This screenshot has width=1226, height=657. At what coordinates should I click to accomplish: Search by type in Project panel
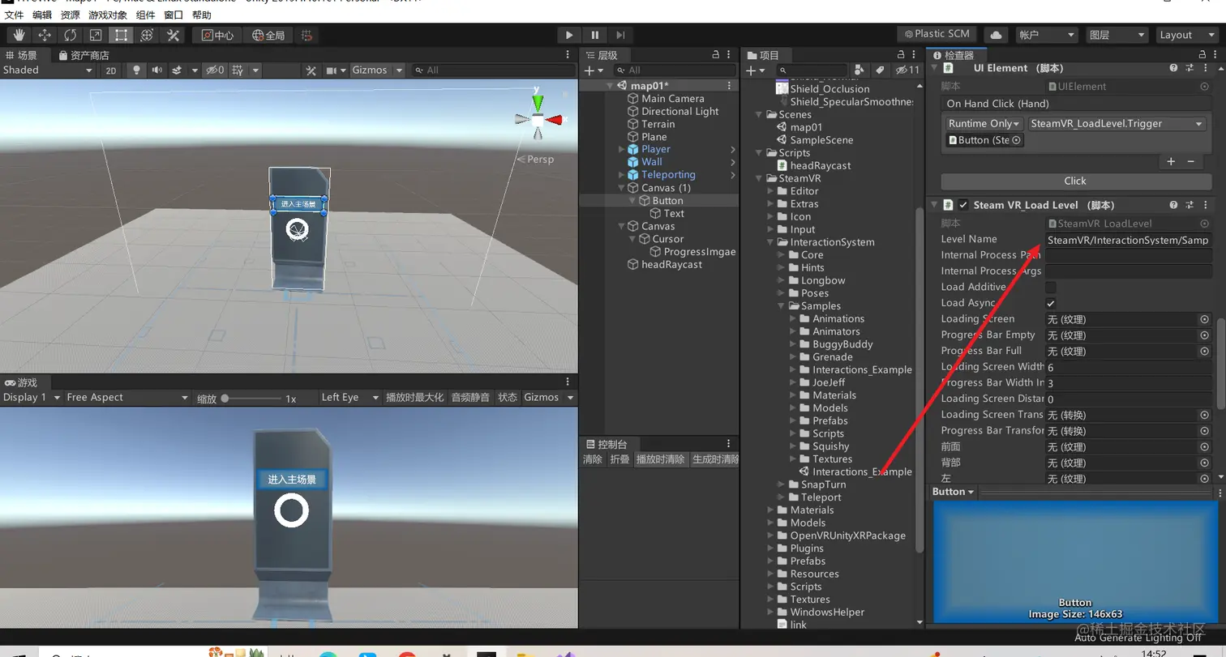(x=859, y=70)
